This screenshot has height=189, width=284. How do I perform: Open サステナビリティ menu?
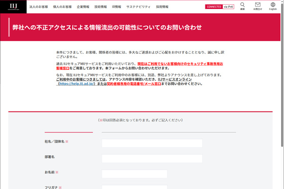pyautogui.click(x=138, y=7)
